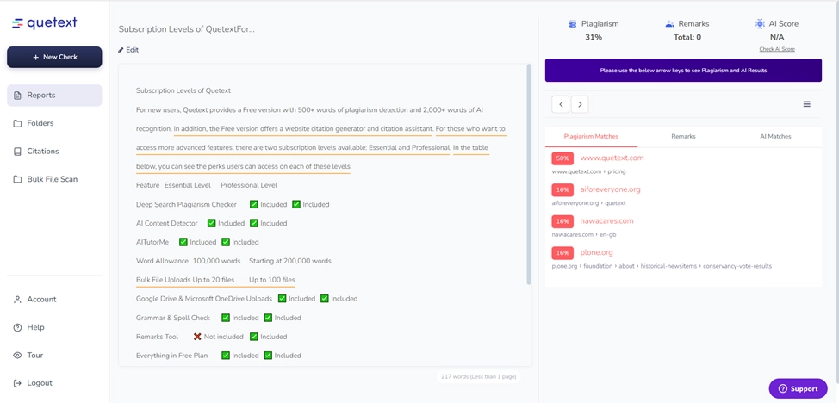Viewport: 839px width, 403px height.
Task: Edit the report title
Action: [128, 50]
